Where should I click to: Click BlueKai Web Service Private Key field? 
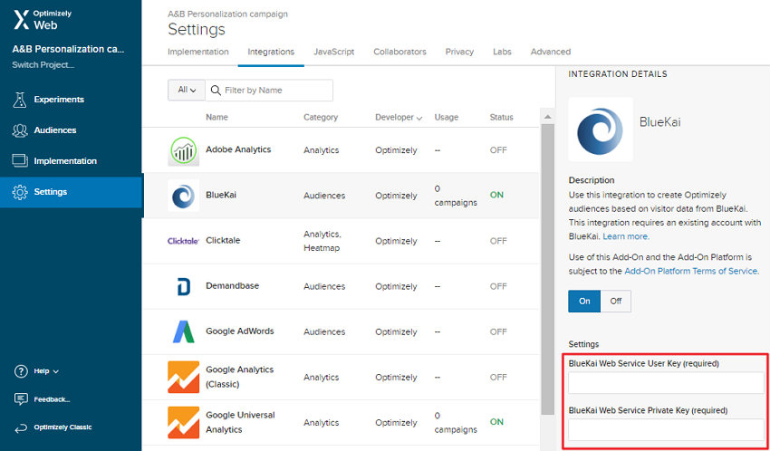(667, 429)
